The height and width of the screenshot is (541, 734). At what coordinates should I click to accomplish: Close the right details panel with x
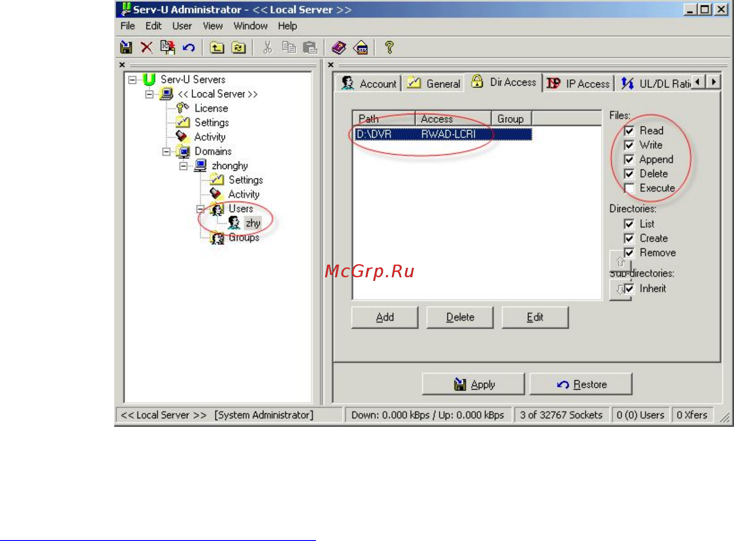coord(331,65)
